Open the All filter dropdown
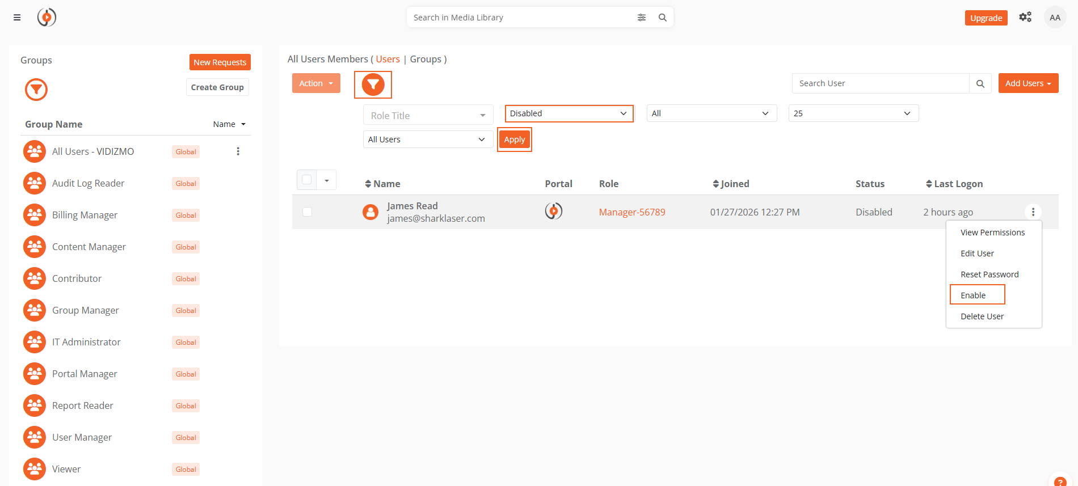Viewport: 1078px width, 486px height. (711, 113)
